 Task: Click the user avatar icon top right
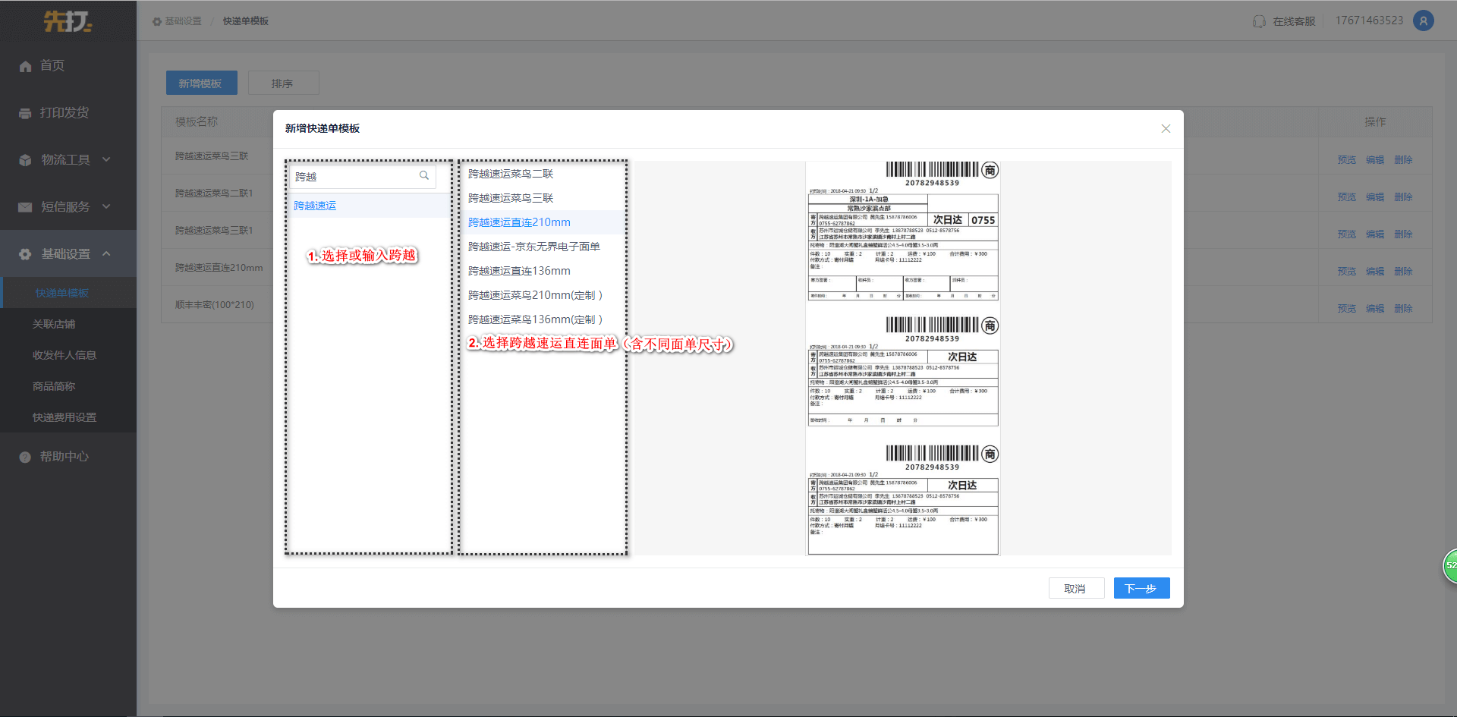tap(1424, 20)
